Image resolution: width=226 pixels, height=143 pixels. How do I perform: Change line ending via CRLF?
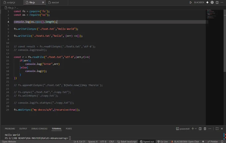click(112, 142)
